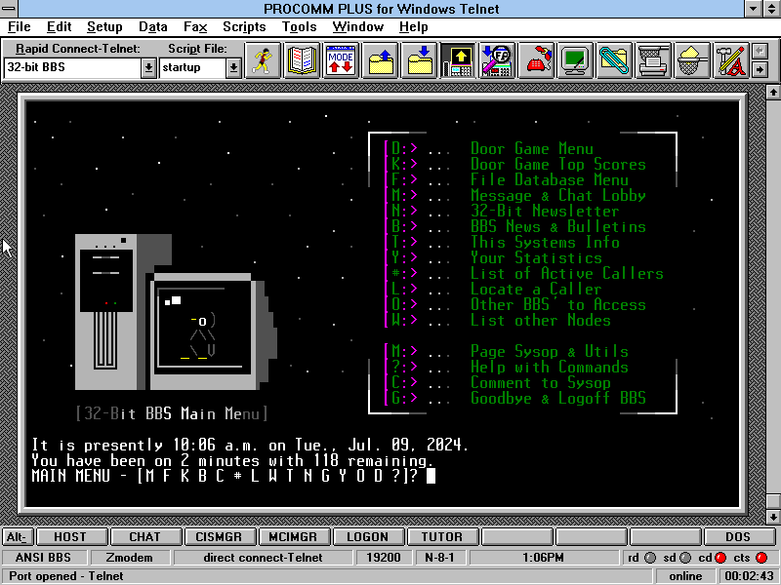Click the N-8-1 parity status field
The width and height of the screenshot is (781, 585).
[x=440, y=558]
